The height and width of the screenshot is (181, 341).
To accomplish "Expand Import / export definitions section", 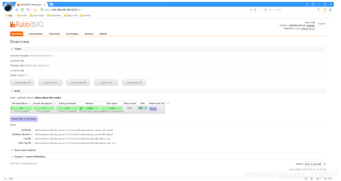I will pyautogui.click(x=29, y=157).
